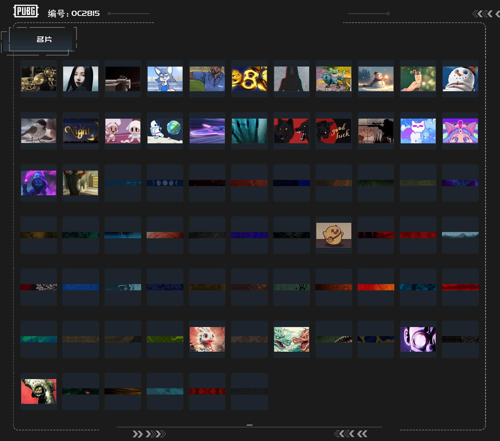Select the Night text name card

click(x=80, y=131)
